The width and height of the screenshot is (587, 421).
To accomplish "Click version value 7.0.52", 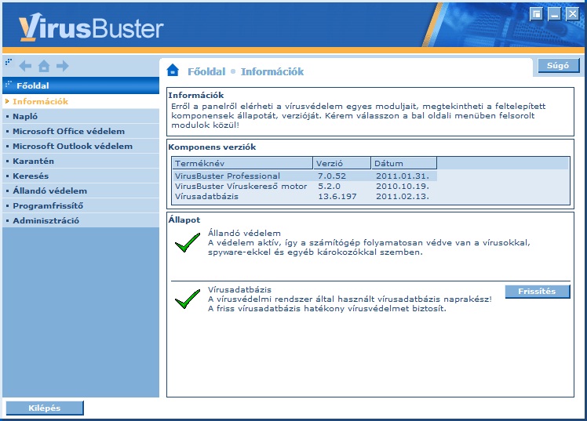I will click(332, 176).
